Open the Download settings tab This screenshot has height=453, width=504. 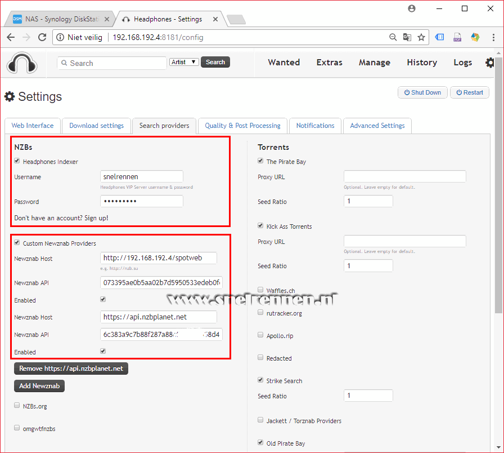coord(96,126)
